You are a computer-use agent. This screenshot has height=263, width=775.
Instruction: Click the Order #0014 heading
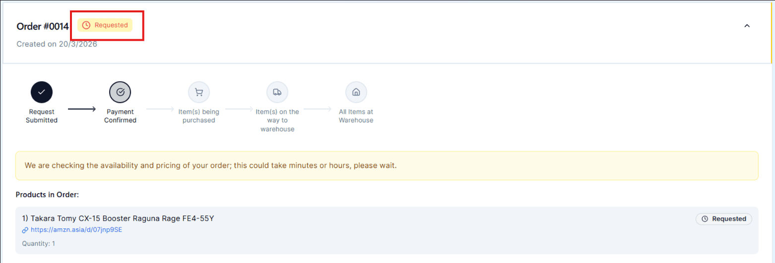coord(42,26)
